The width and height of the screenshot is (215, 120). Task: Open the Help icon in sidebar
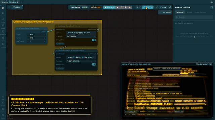3,96
